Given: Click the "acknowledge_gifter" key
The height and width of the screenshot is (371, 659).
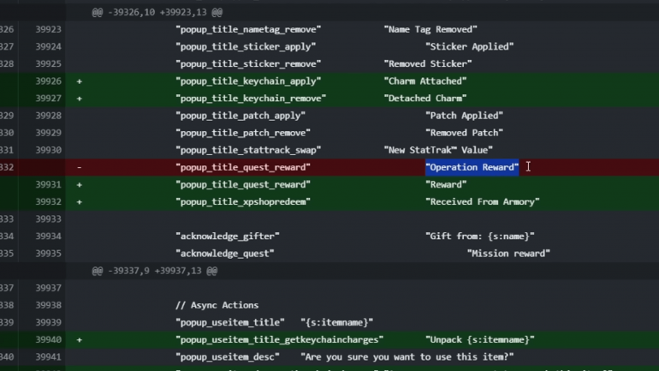Looking at the screenshot, I should [x=227, y=236].
